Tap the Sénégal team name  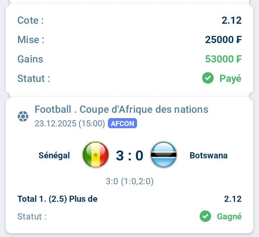[x=54, y=155]
